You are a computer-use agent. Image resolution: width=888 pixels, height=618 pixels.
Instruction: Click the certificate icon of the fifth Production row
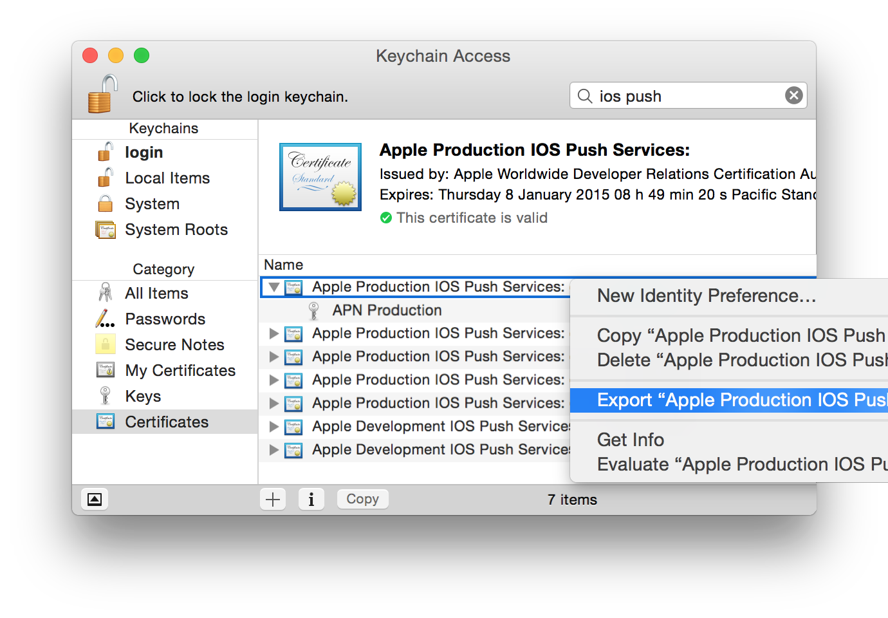point(294,403)
